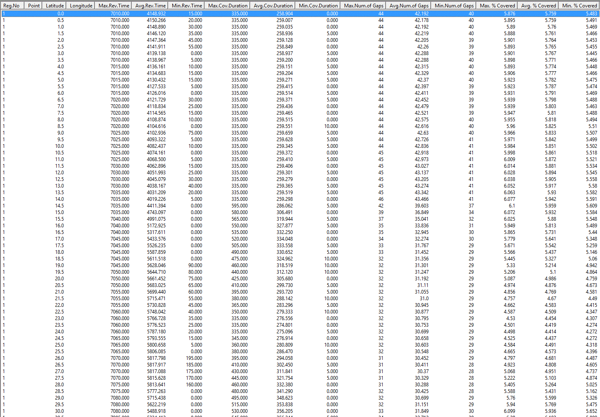Sort by the Point column header
The image size is (600, 417).
pyautogui.click(x=34, y=5)
